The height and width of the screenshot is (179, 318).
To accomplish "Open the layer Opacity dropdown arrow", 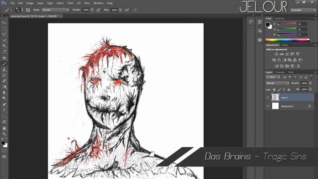I will pyautogui.click(x=310, y=83).
